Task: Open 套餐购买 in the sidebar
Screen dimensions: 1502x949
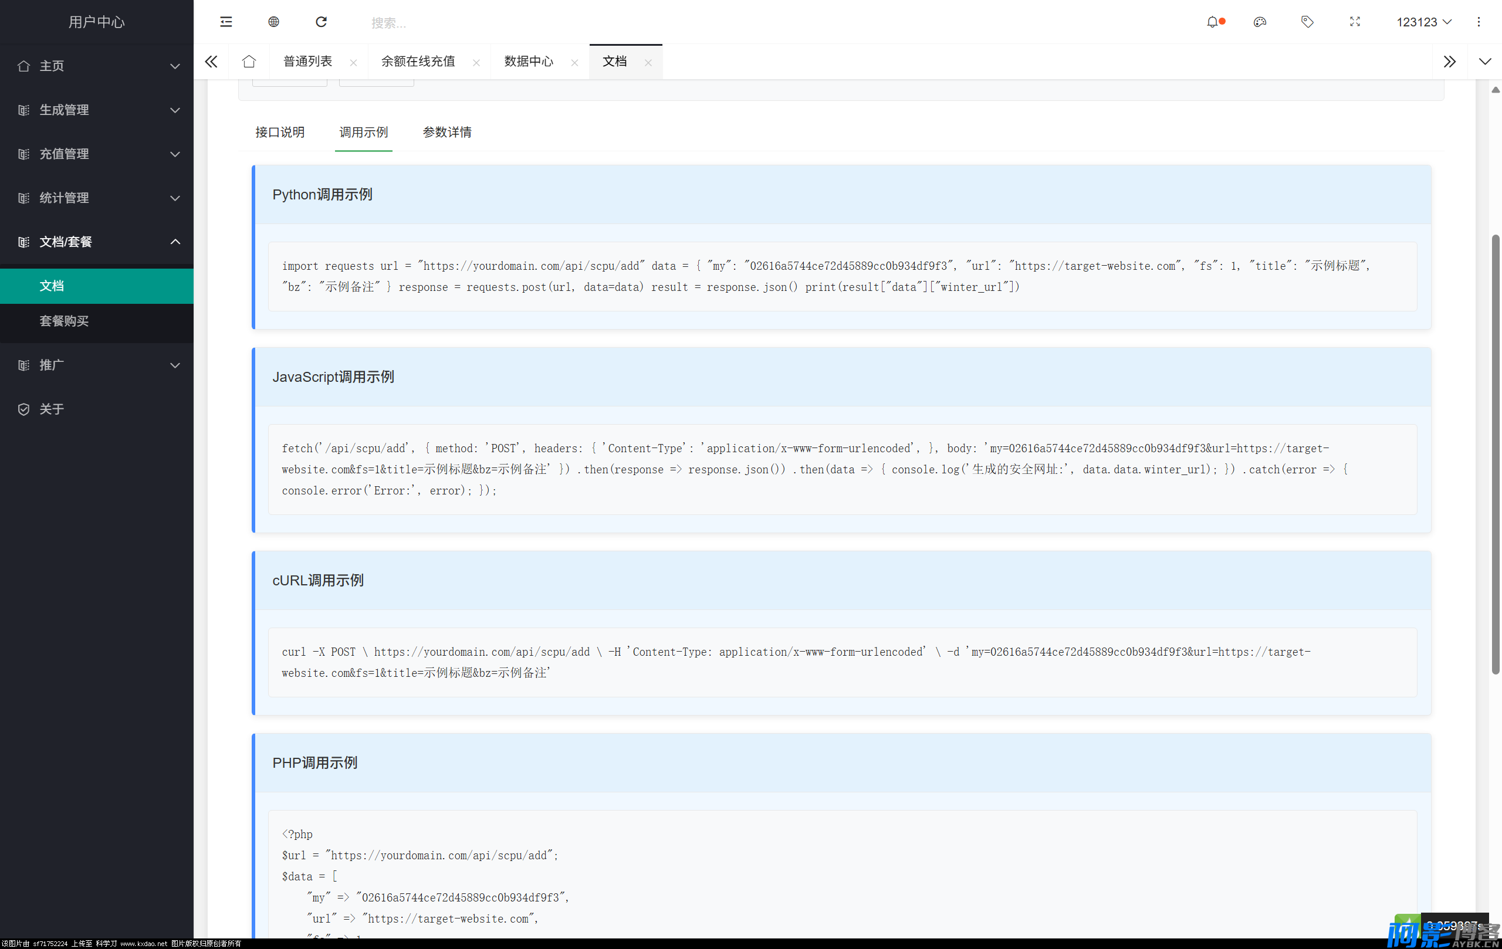Action: [x=65, y=320]
